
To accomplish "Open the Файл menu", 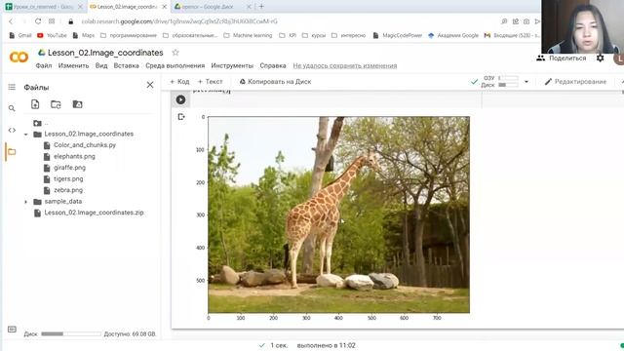I will point(44,65).
